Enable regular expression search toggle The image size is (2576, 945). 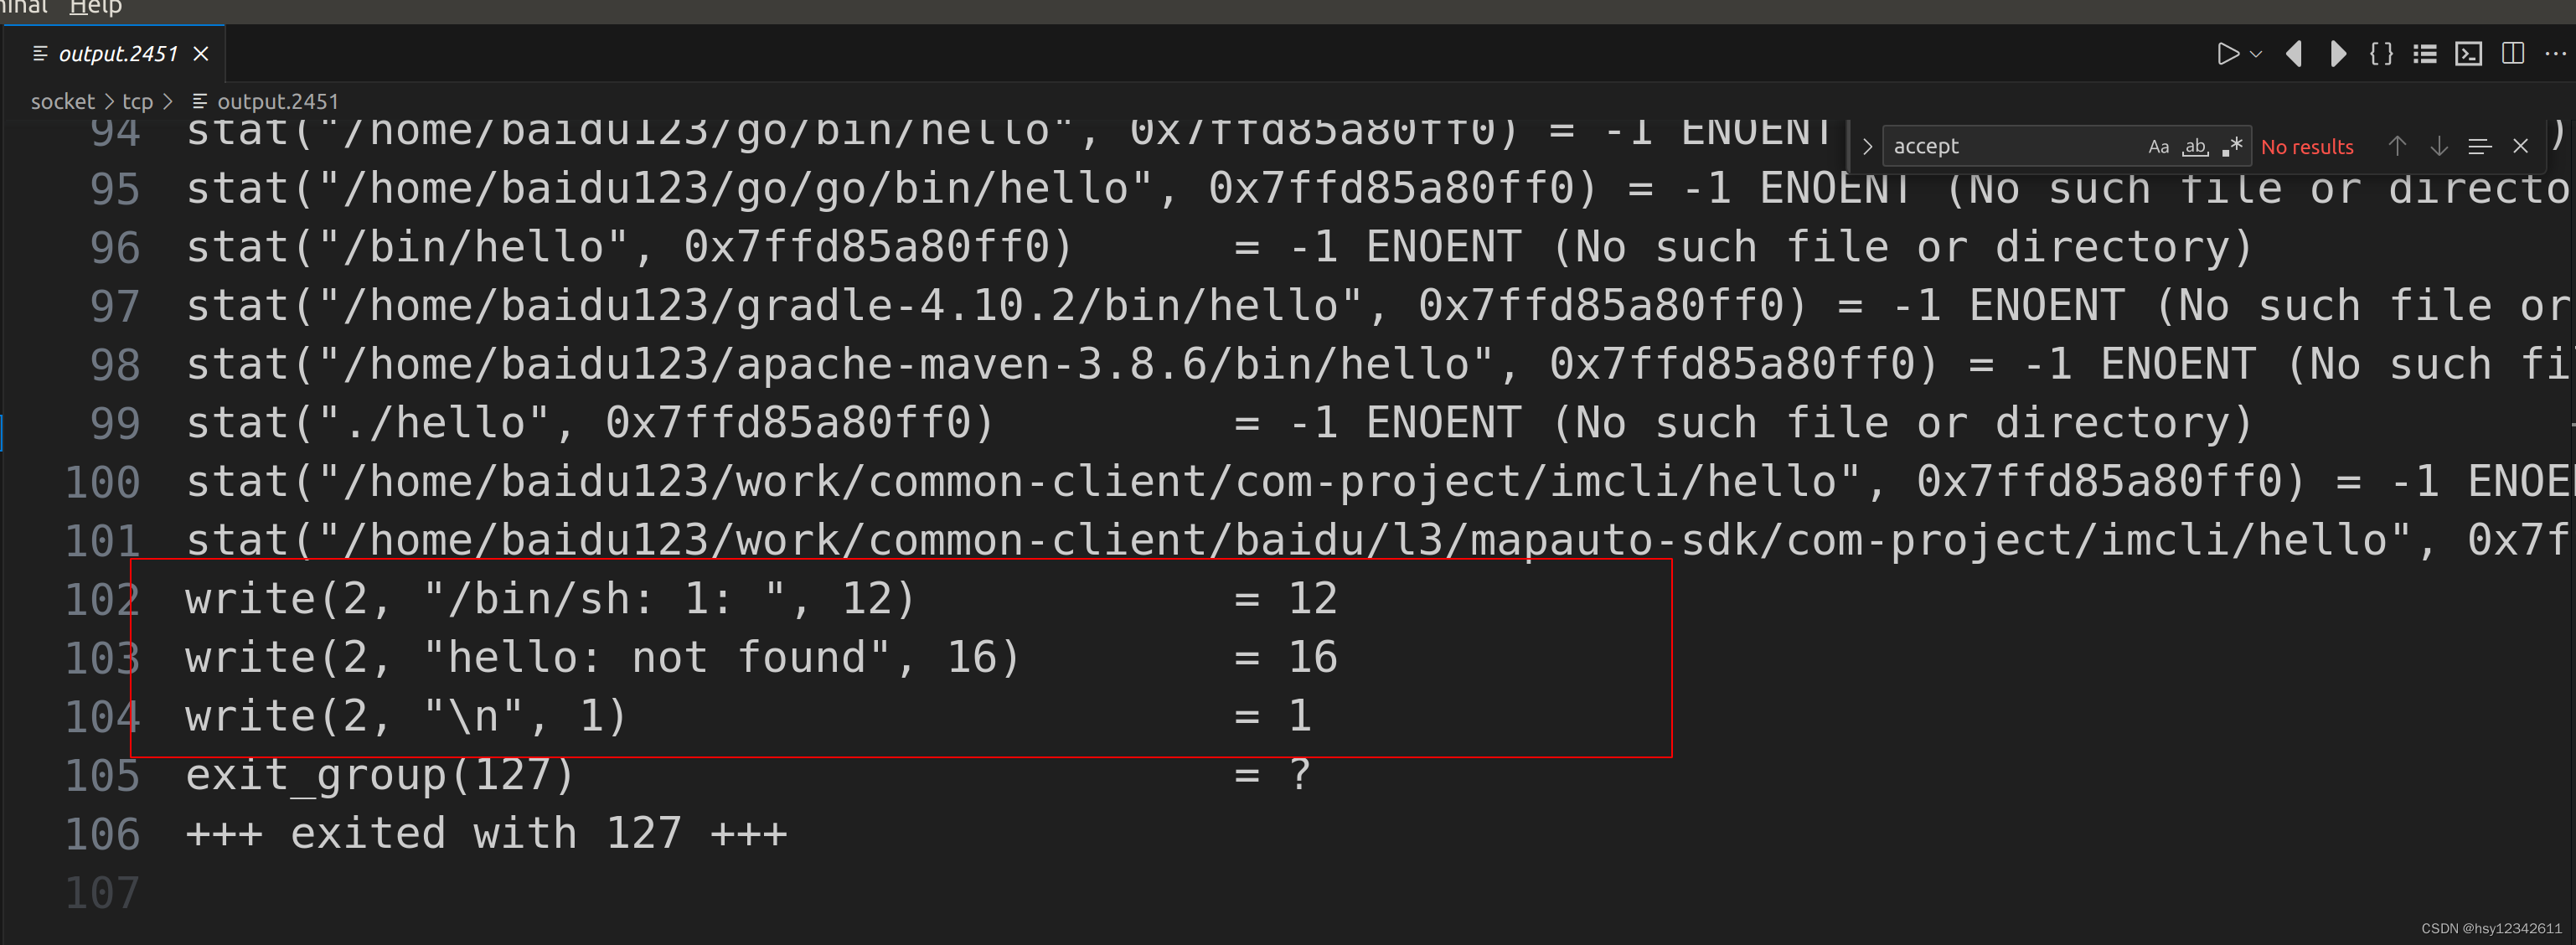[2232, 147]
